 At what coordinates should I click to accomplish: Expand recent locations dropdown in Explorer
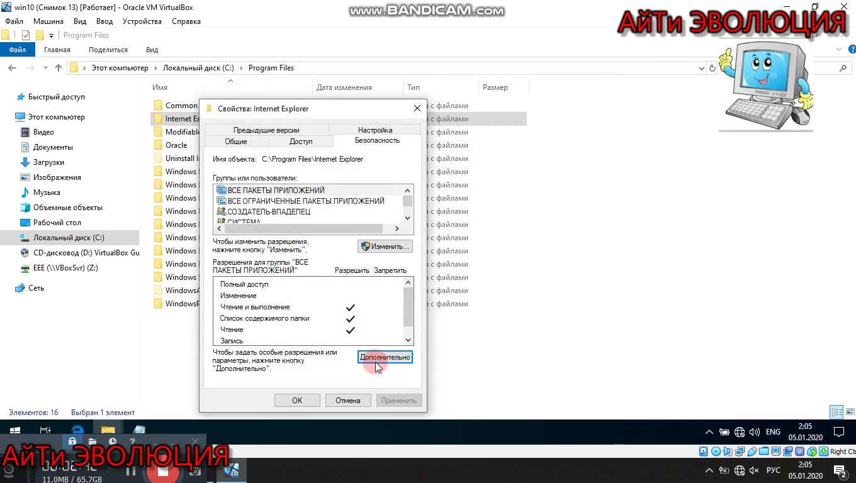point(45,68)
